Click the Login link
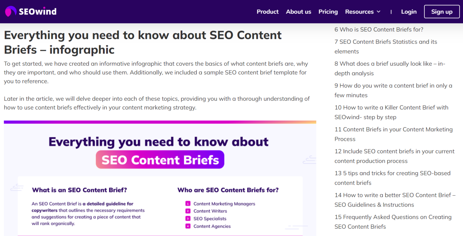This screenshot has width=463, height=236. tap(409, 12)
